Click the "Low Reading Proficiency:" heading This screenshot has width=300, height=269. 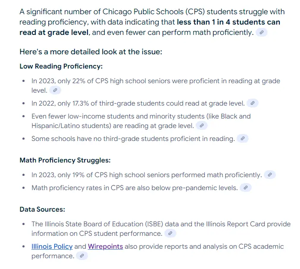click(x=61, y=66)
